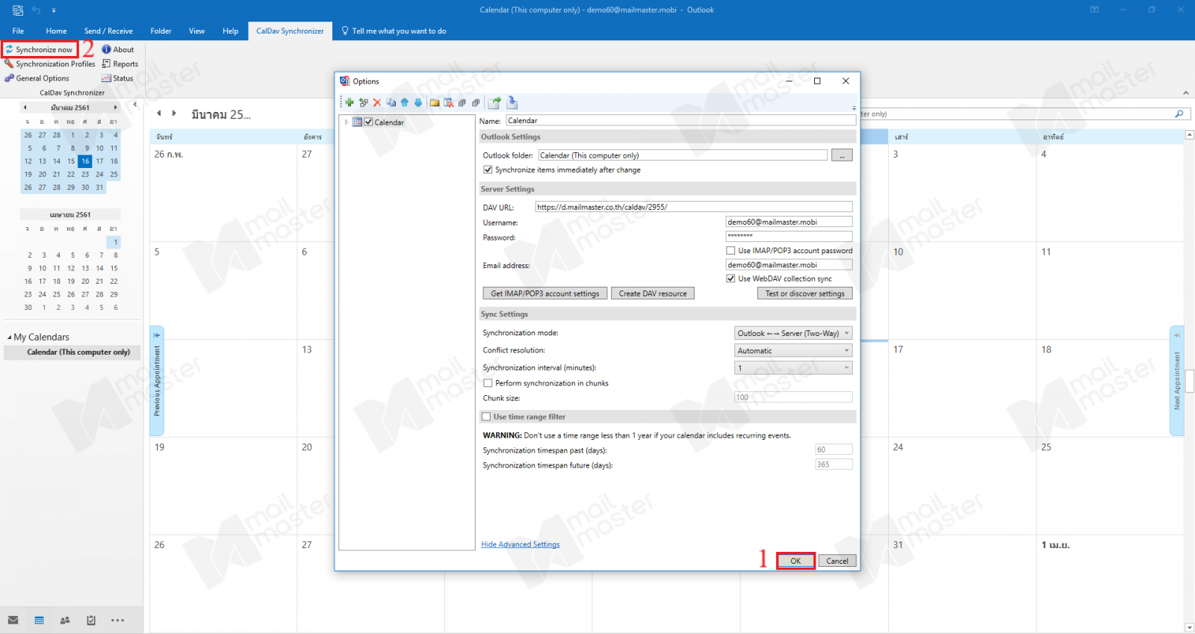Click the Outlook folder browse button

(x=842, y=155)
